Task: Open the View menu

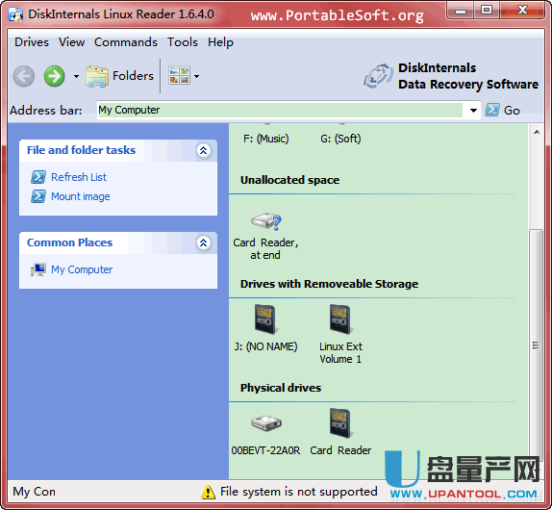Action: point(71,42)
